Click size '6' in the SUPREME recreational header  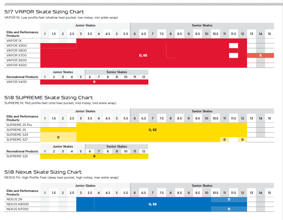pyautogui.click(x=90, y=151)
